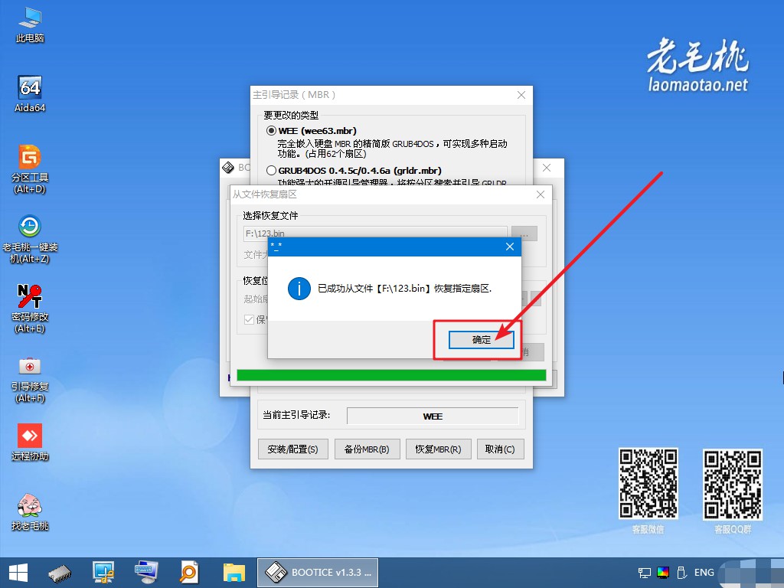
Task: Click the colorful display tray icon
Action: point(663,573)
